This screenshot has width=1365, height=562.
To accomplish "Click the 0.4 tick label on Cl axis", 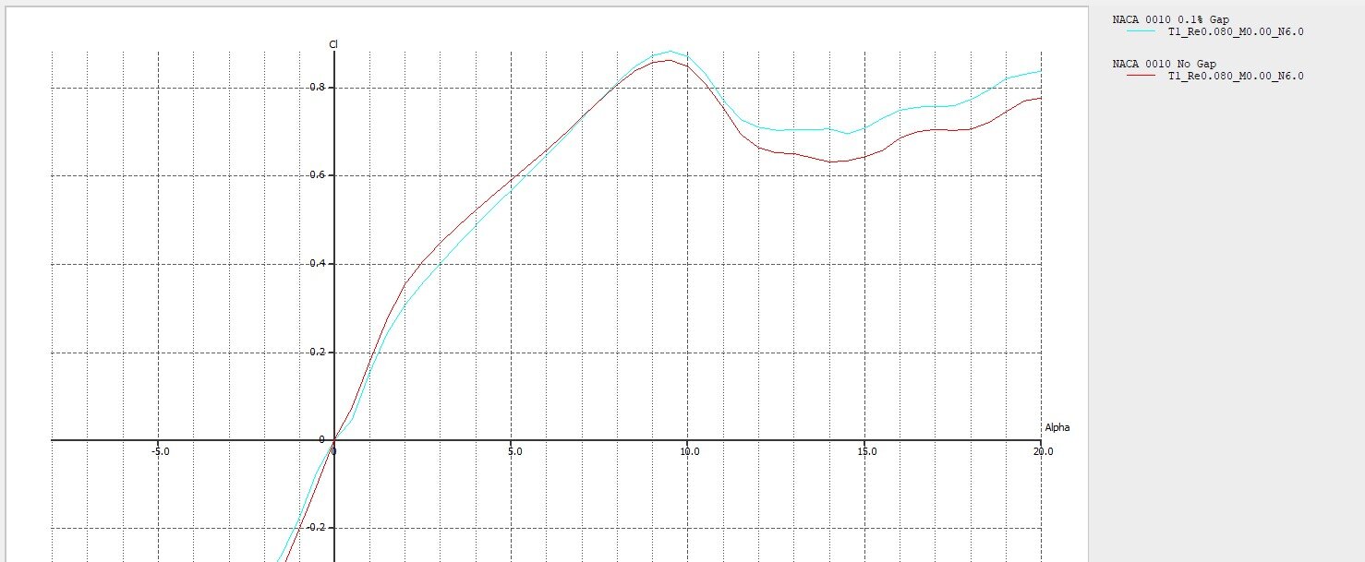I will pos(320,264).
